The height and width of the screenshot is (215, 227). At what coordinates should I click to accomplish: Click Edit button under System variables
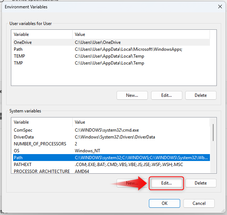point(166,183)
